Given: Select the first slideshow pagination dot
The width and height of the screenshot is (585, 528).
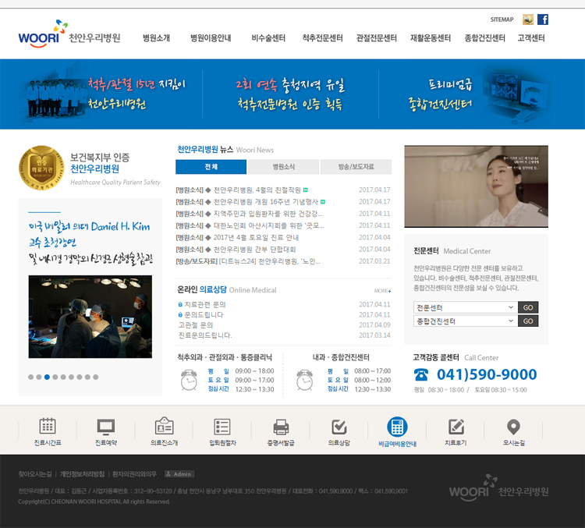Looking at the screenshot, I should [x=30, y=377].
